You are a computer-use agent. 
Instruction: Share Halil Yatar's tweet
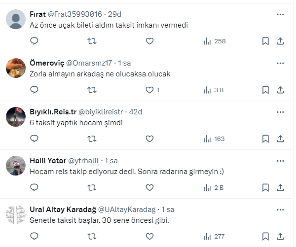click(x=280, y=188)
